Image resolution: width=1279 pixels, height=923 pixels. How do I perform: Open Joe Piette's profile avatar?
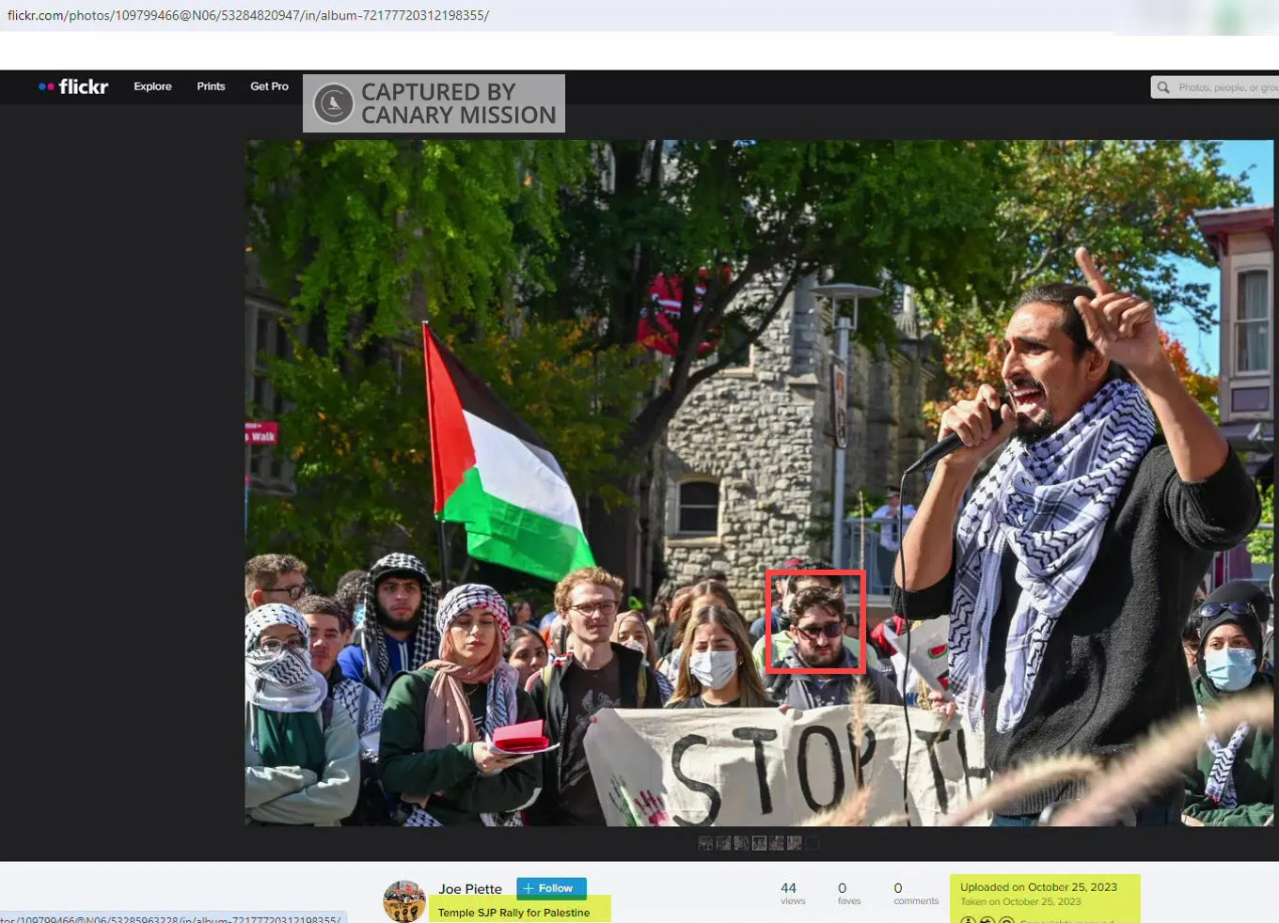pyautogui.click(x=404, y=901)
